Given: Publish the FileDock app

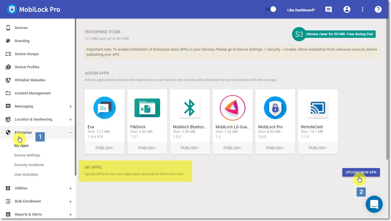Looking at the screenshot, I should [147, 148].
